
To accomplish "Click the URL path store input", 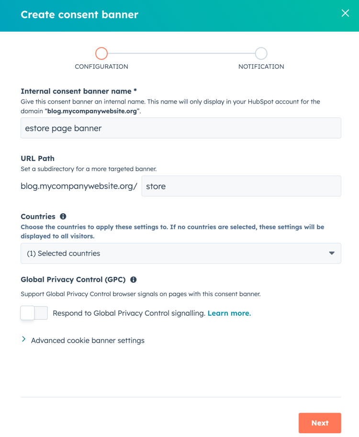I will coord(241,186).
